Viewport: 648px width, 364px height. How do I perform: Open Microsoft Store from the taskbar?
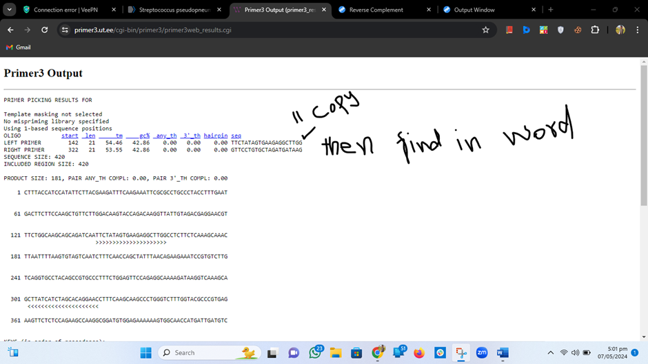[x=356, y=353]
